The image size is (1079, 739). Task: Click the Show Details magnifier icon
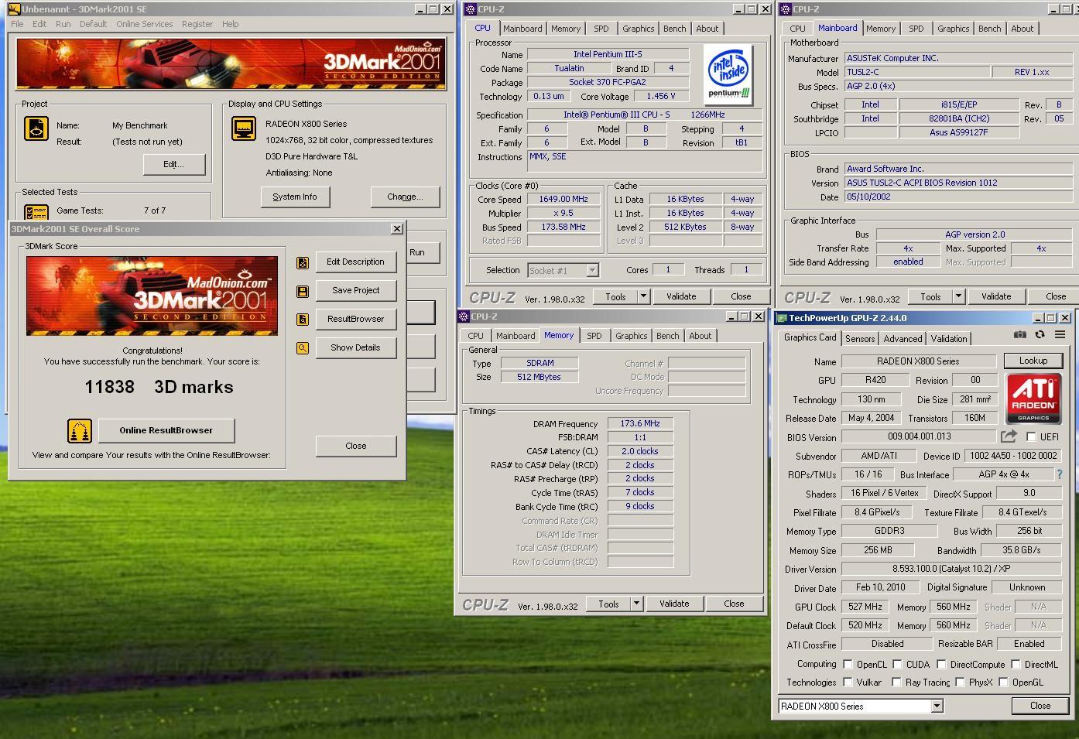tap(303, 348)
